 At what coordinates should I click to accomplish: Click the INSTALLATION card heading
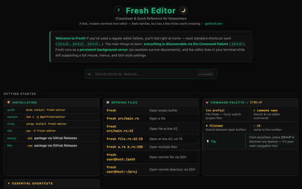(25, 103)
